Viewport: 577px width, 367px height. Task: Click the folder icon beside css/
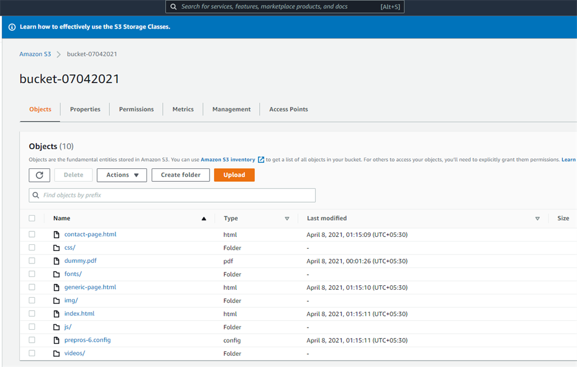[x=57, y=248]
